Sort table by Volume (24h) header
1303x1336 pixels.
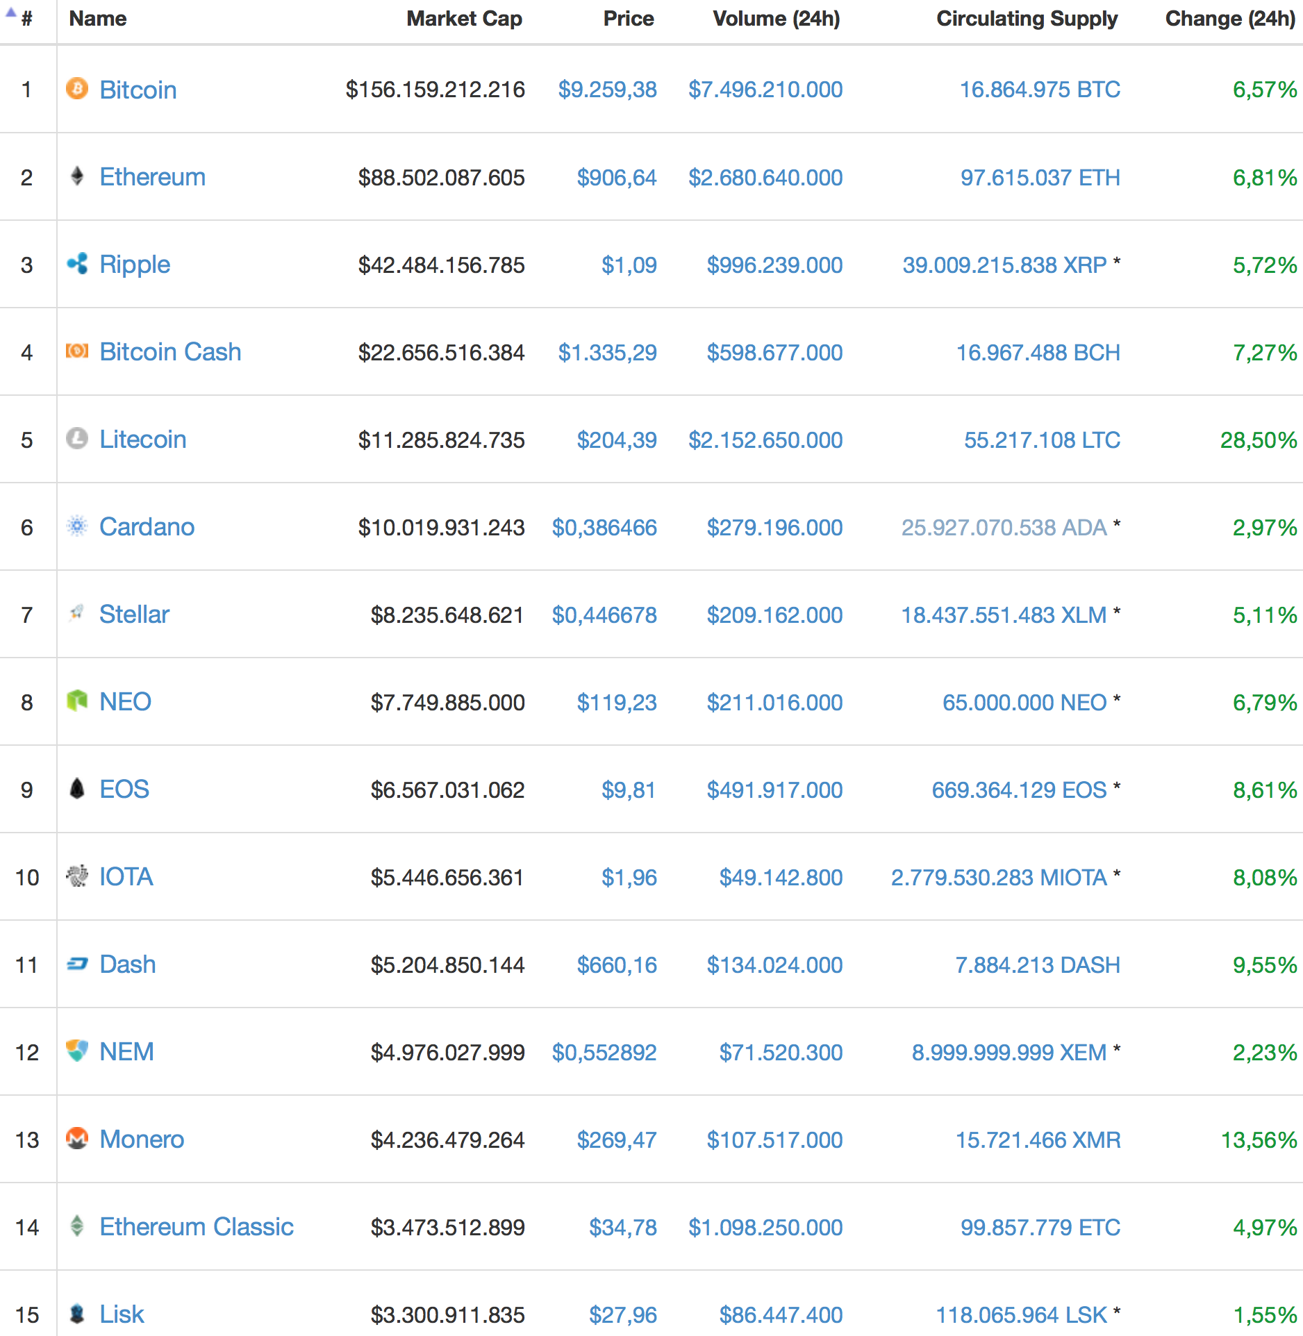(777, 19)
